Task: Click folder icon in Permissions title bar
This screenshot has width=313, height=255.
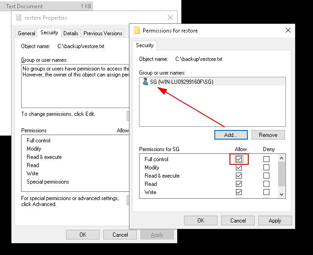Action: point(137,31)
